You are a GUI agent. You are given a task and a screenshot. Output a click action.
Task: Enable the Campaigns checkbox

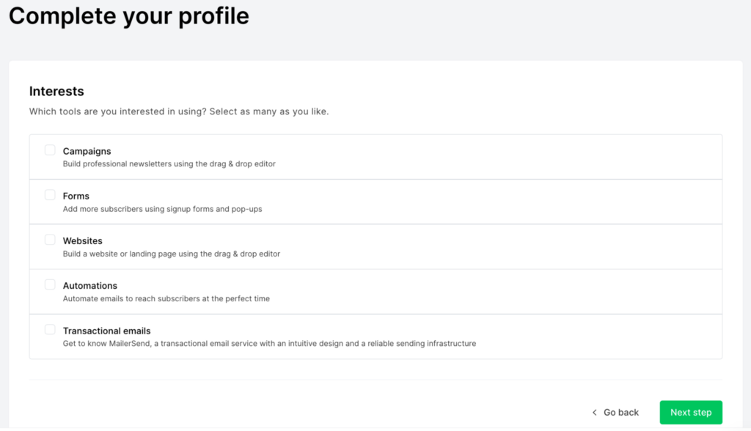(x=50, y=150)
